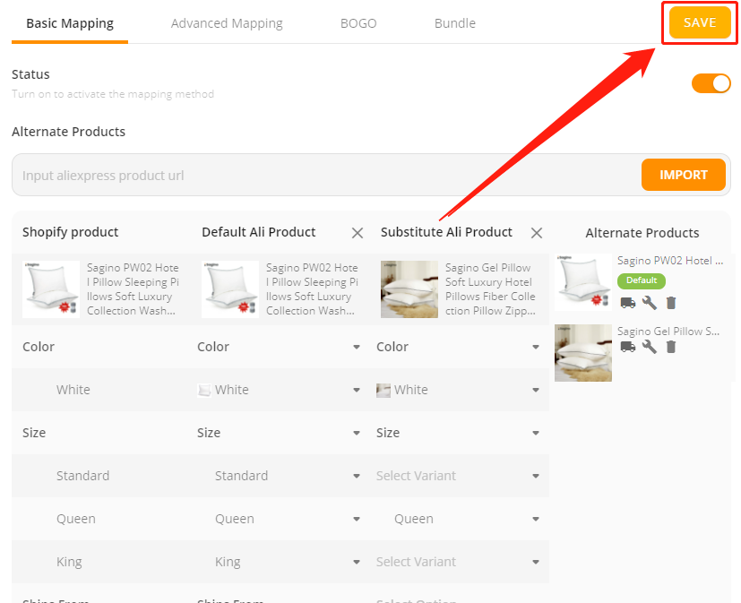Click the Shopify King size row label

[x=69, y=562]
